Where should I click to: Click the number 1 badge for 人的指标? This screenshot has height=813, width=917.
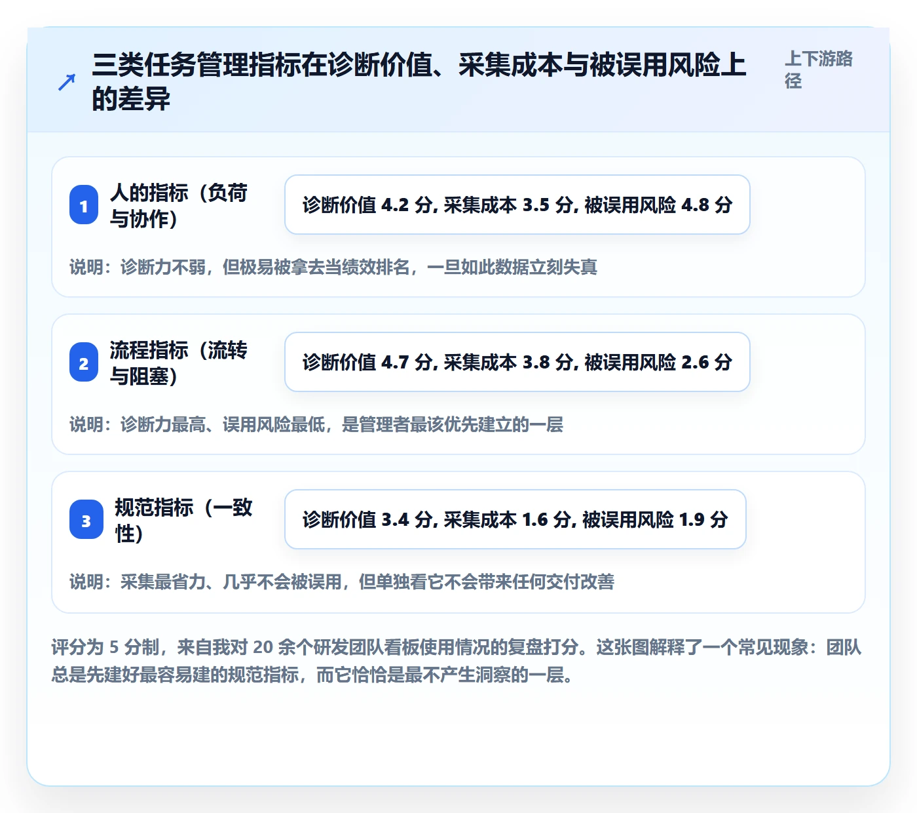click(x=84, y=205)
